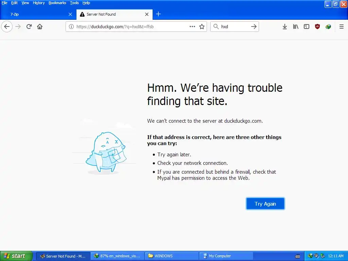Image resolution: width=348 pixels, height=261 pixels.
Task: Click the search magnifier icon
Action: (x=216, y=27)
